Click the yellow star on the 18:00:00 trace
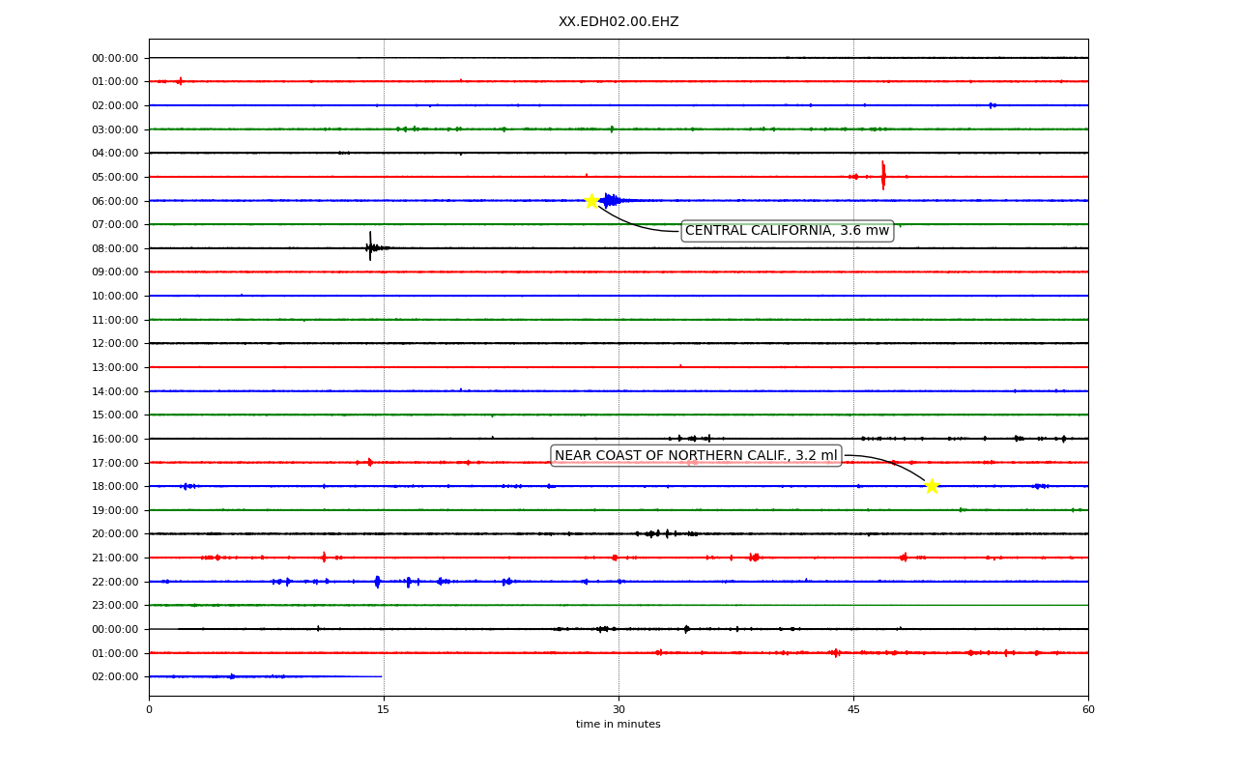1237x773 pixels. click(x=932, y=486)
